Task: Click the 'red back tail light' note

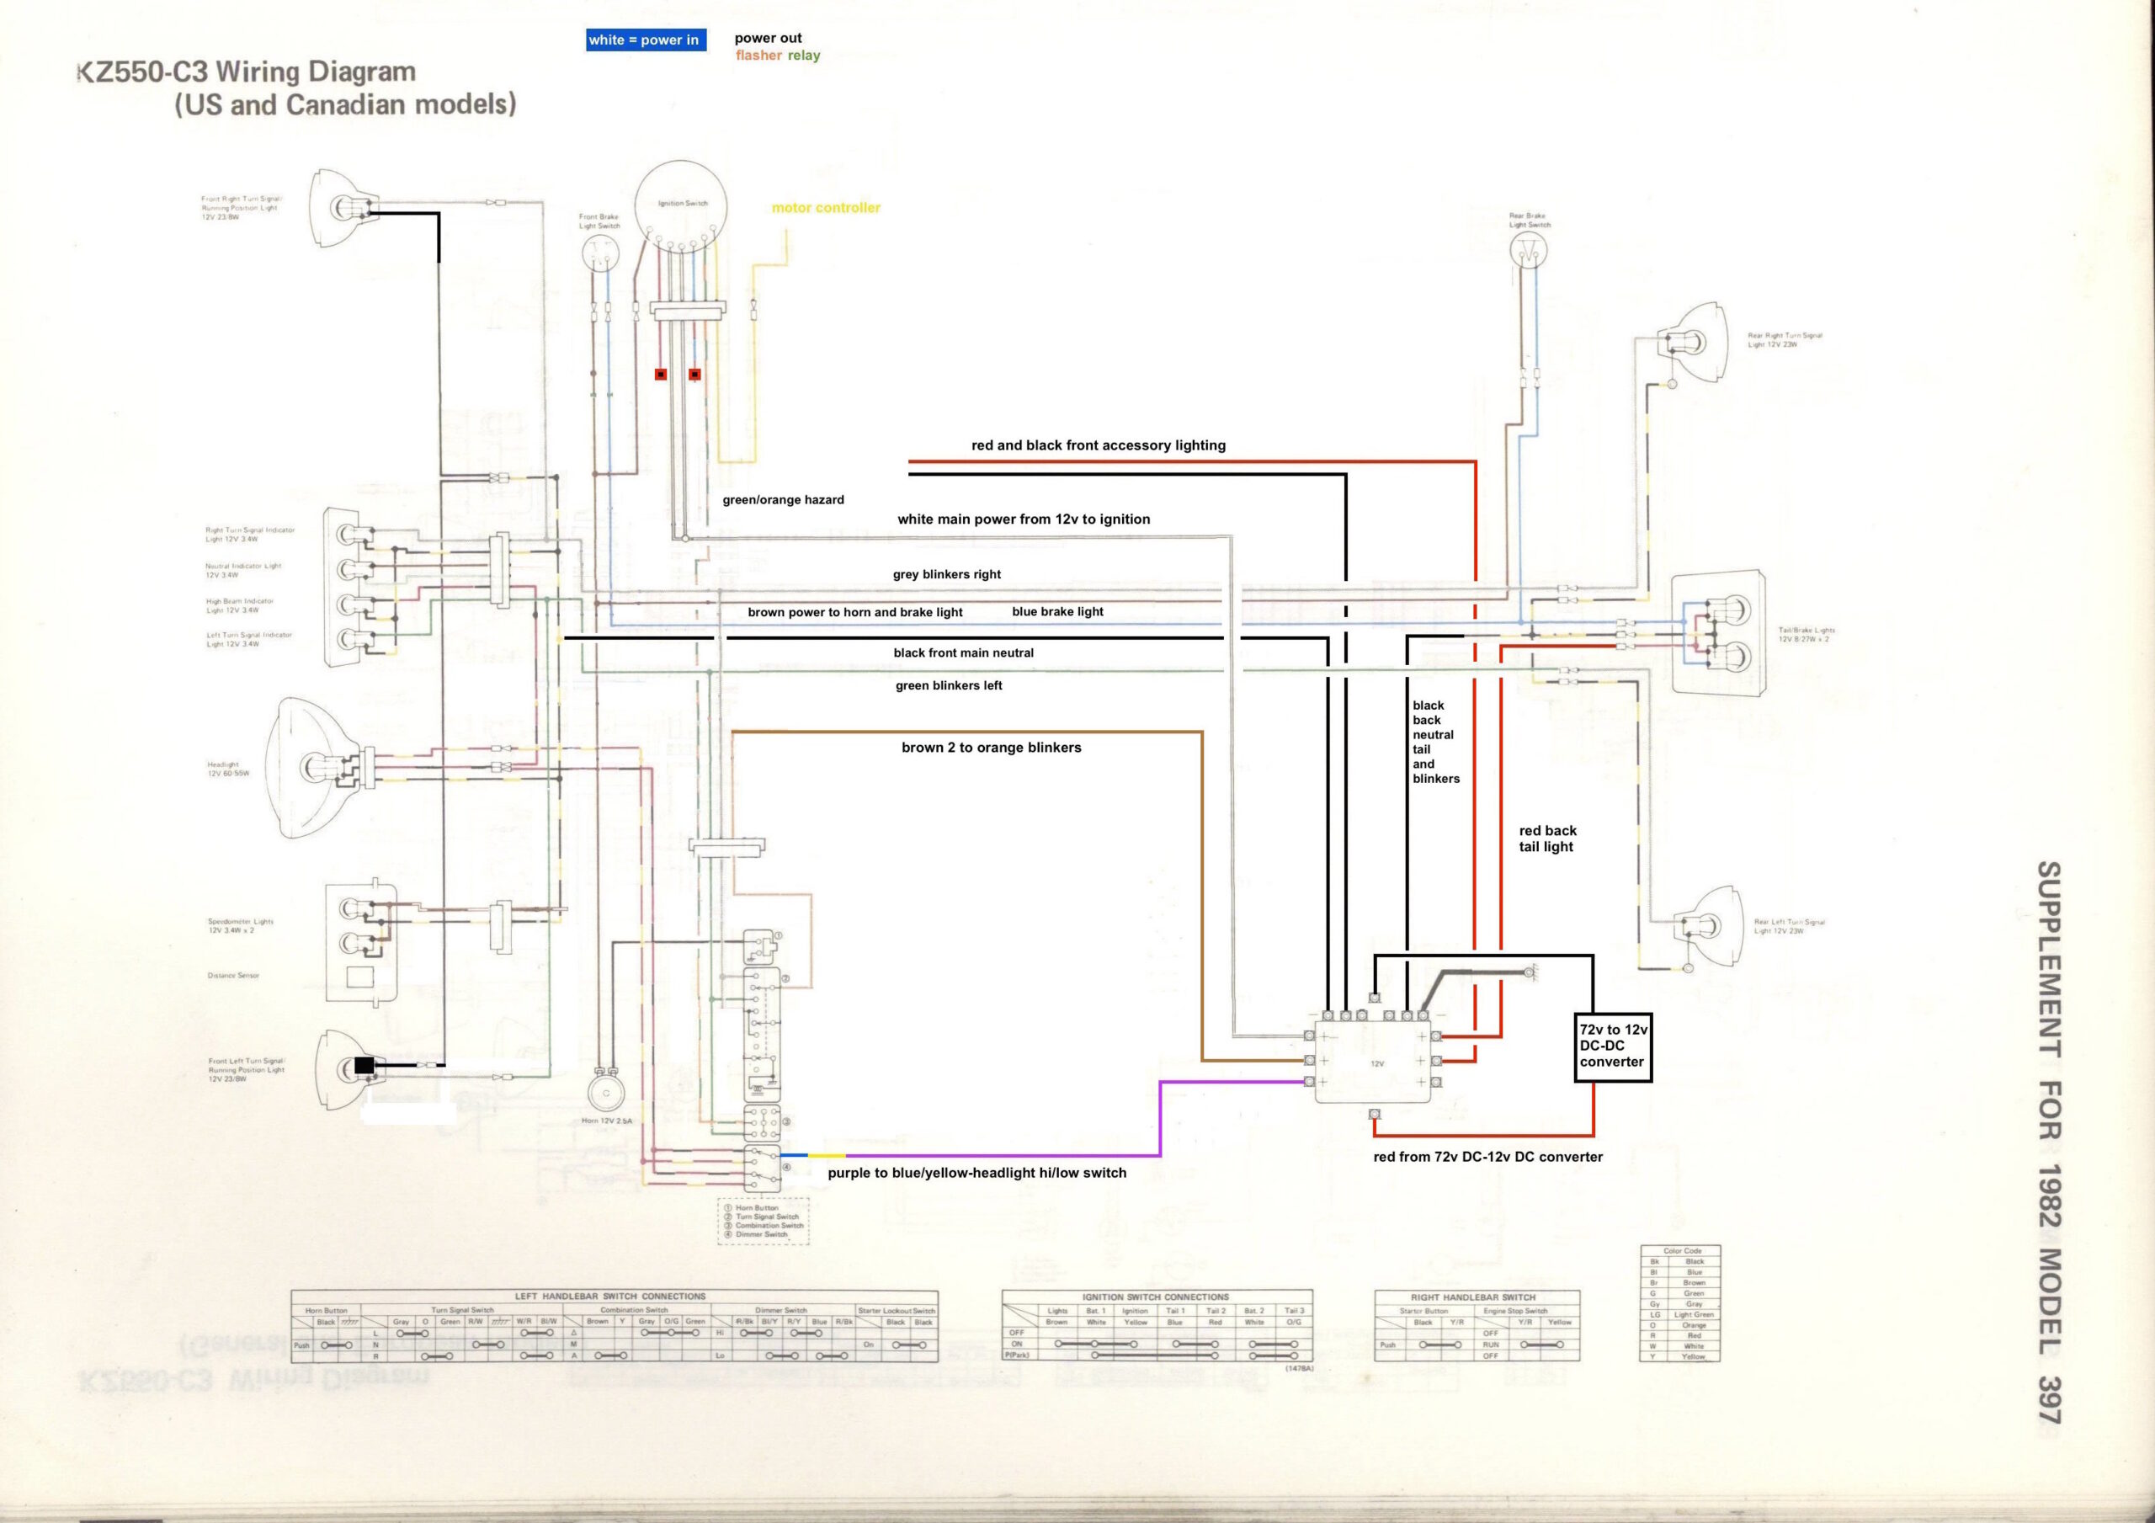Action: pyautogui.click(x=1548, y=839)
